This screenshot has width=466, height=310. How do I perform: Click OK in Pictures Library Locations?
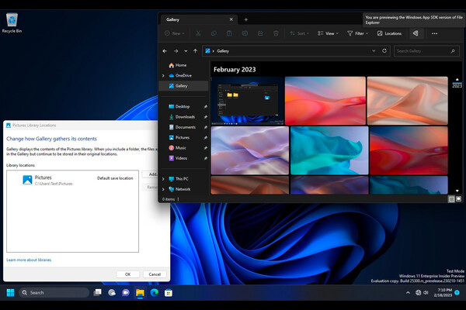127,274
